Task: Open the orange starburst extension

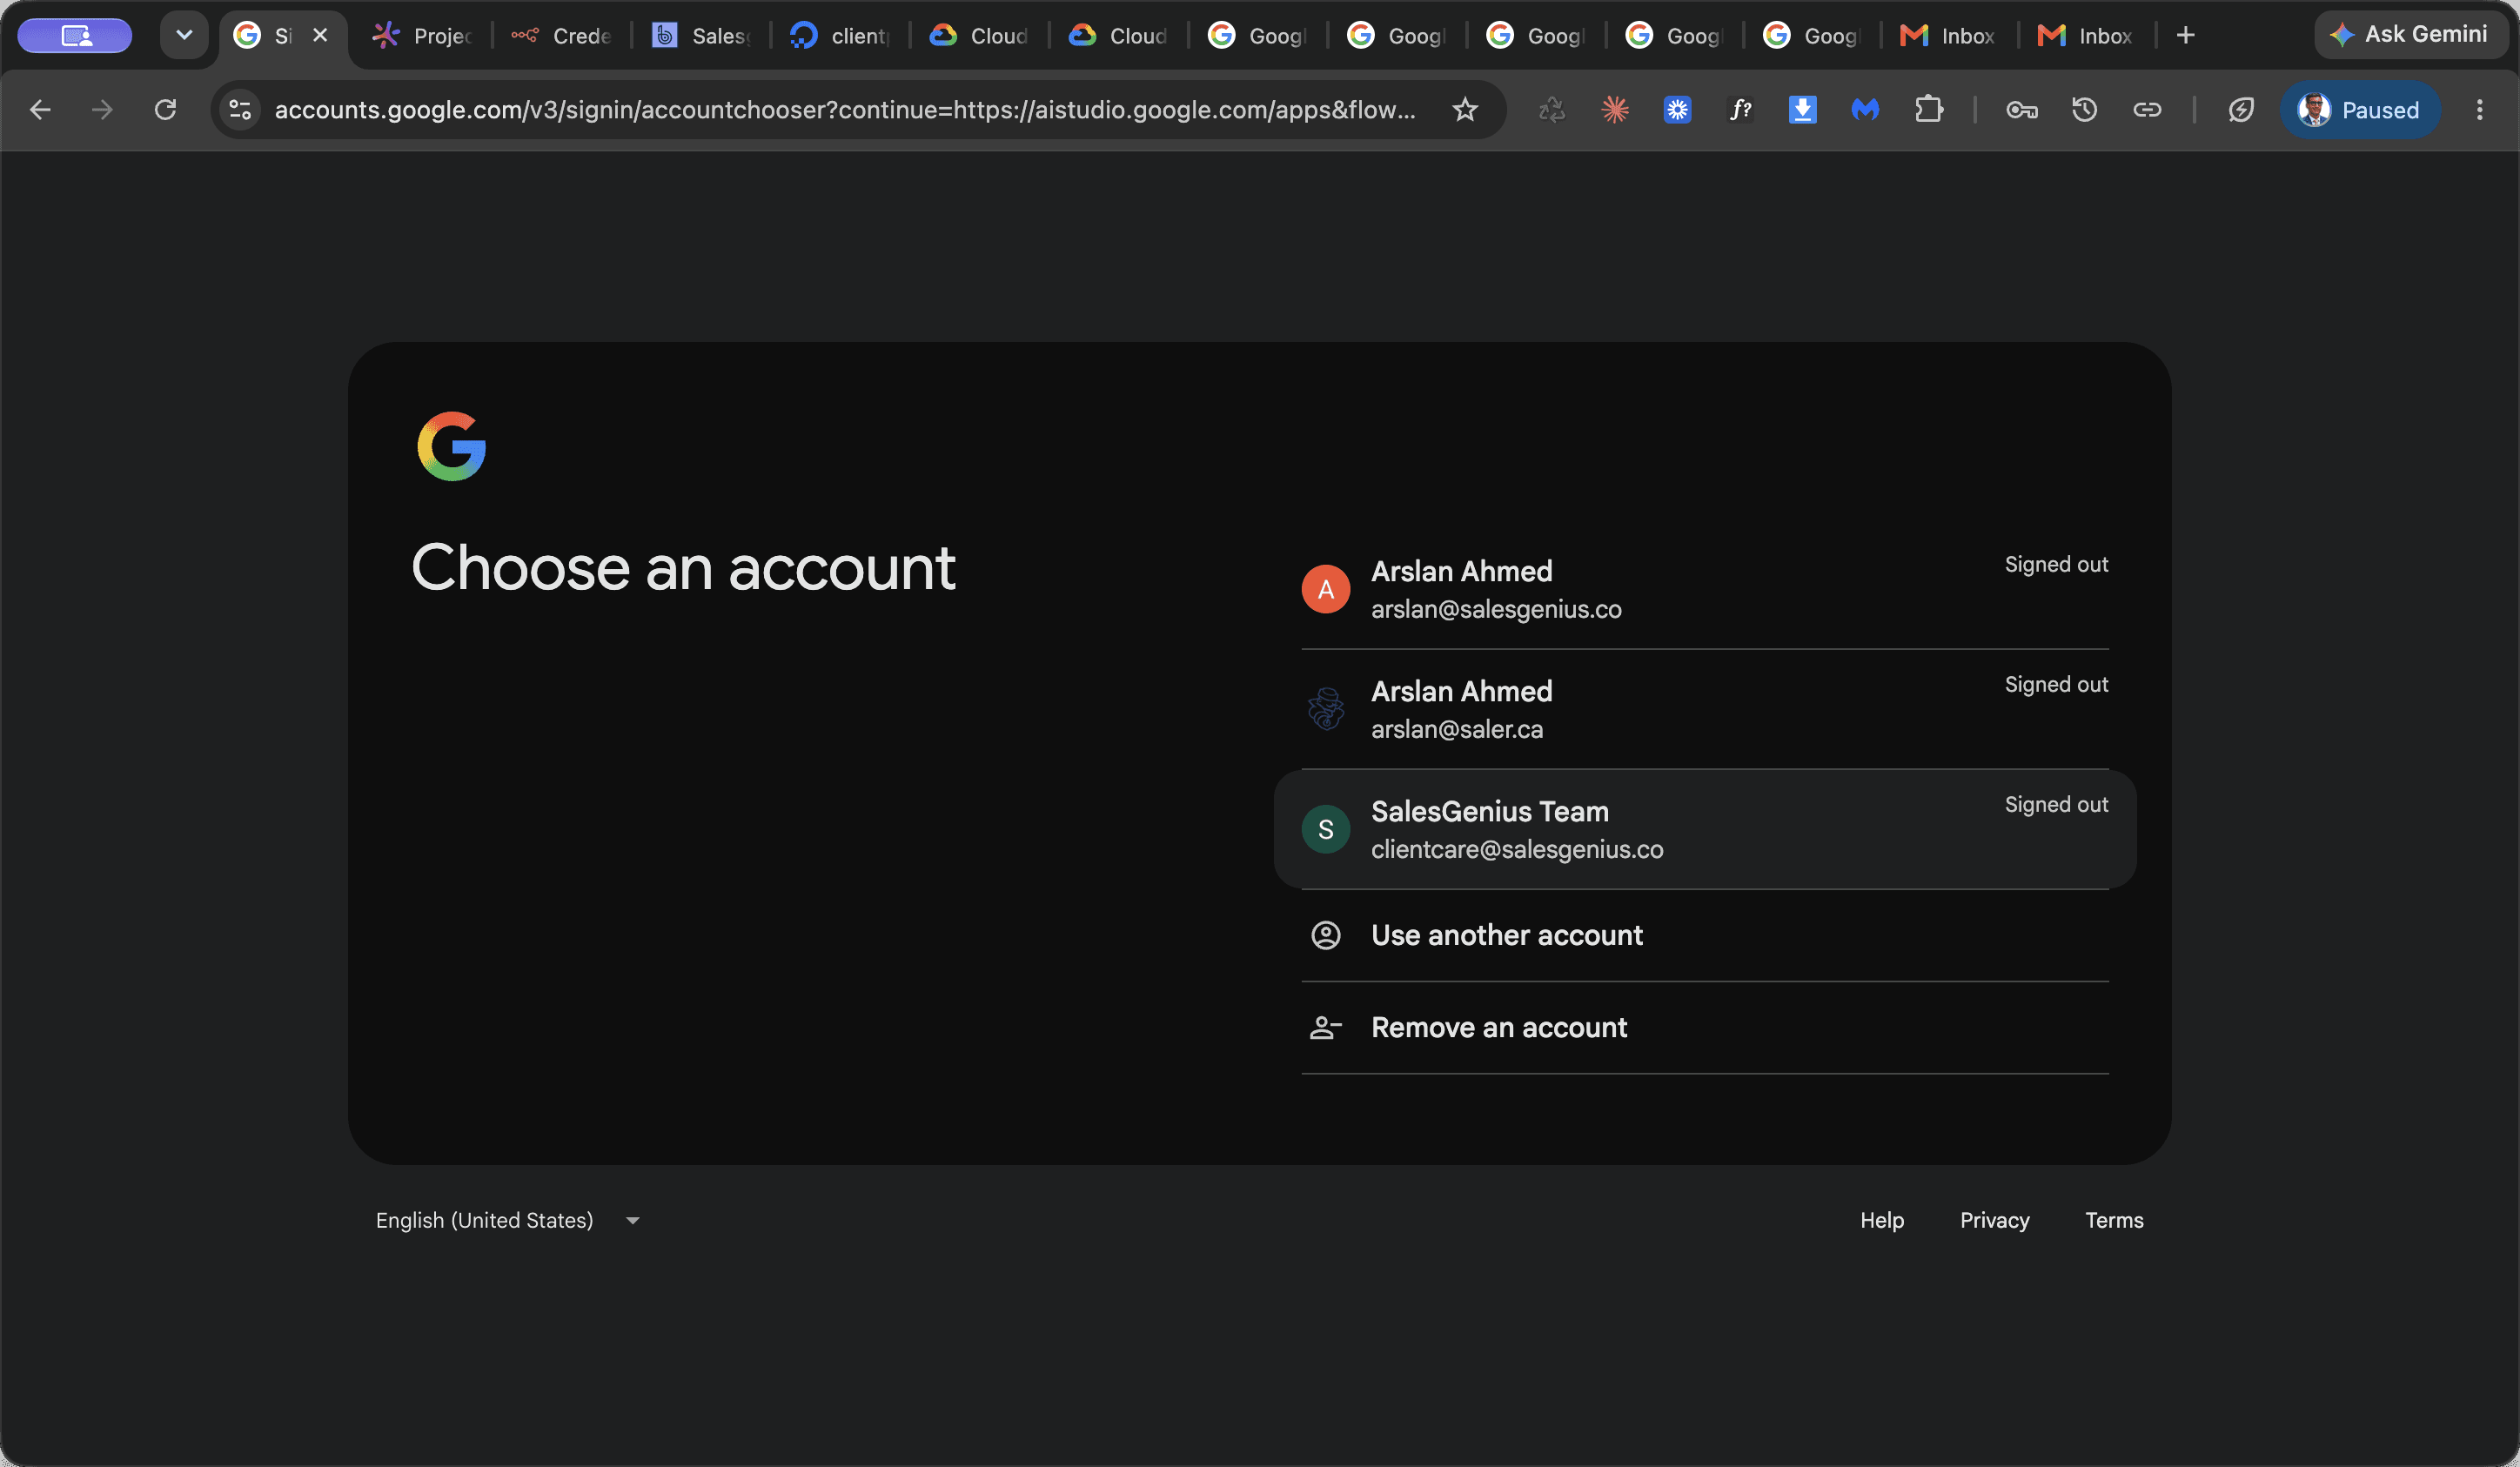Action: [x=1615, y=110]
